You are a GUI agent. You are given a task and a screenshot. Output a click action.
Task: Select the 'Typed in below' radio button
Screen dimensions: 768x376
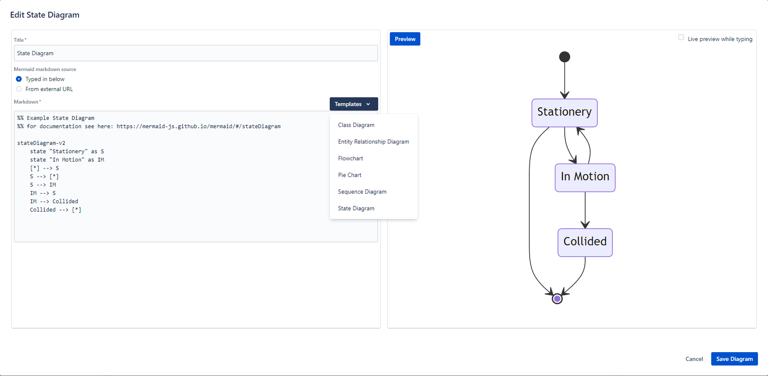tap(19, 79)
